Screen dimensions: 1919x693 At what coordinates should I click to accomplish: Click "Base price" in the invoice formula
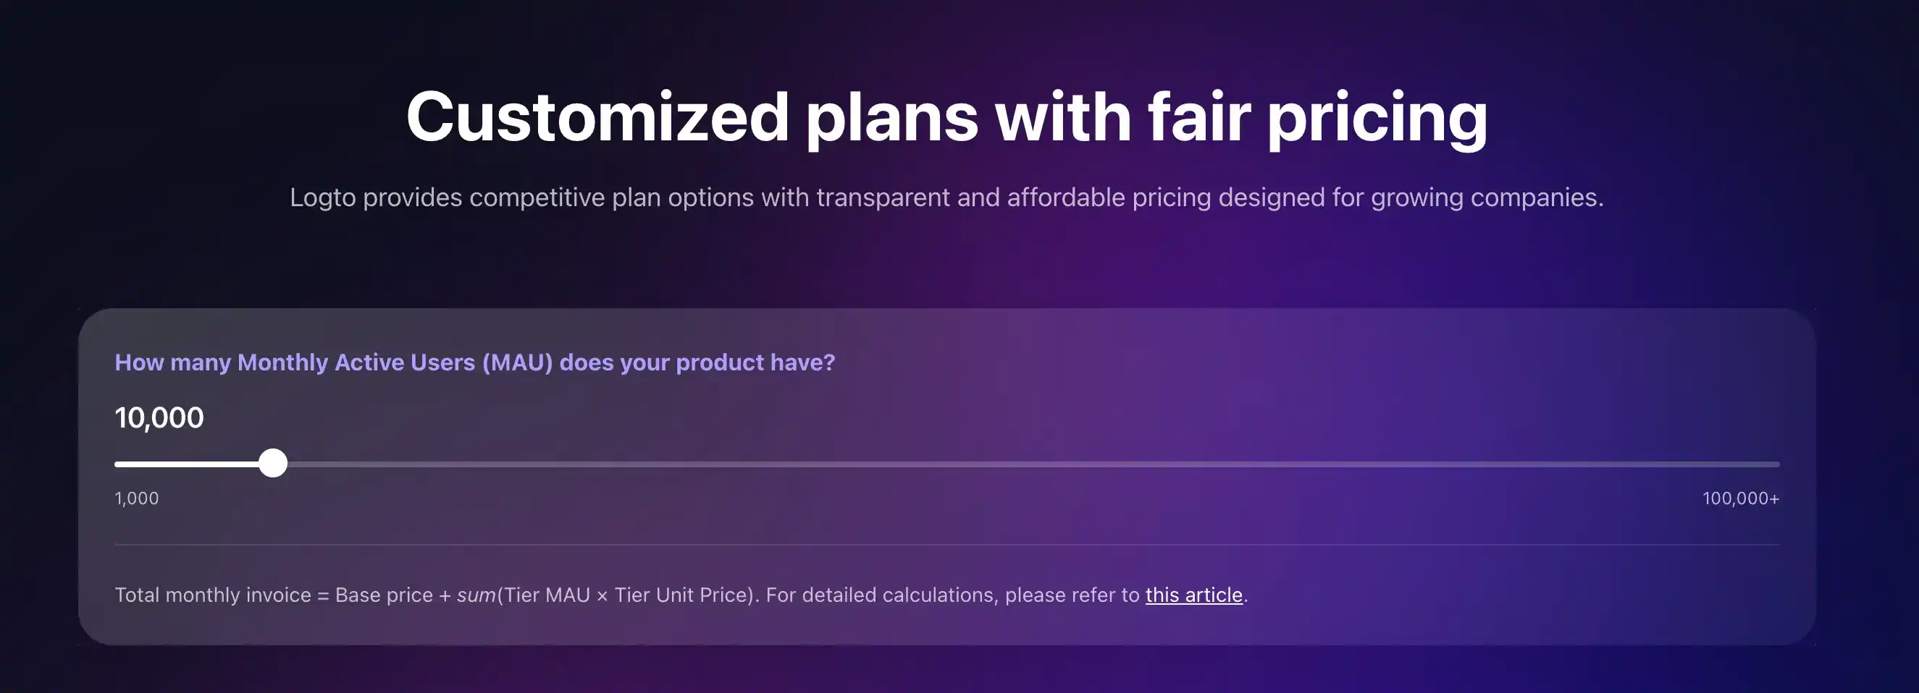pos(384,595)
